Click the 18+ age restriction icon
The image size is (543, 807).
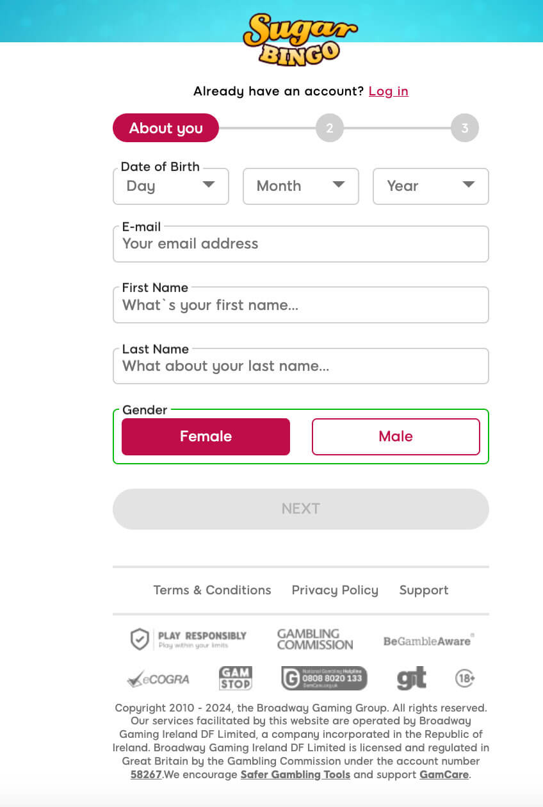[x=465, y=678]
